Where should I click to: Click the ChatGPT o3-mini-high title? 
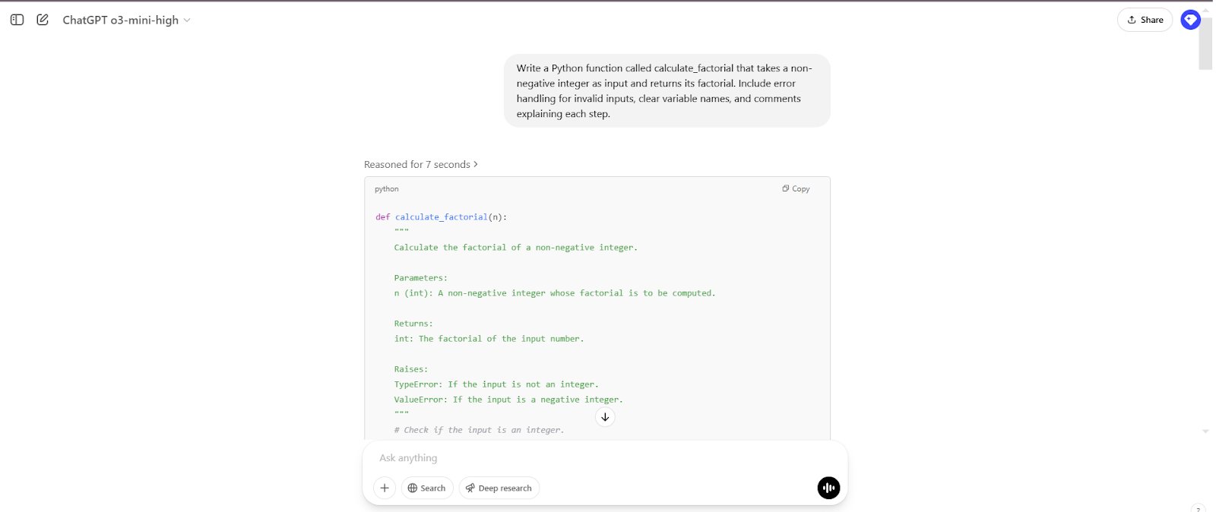[120, 20]
